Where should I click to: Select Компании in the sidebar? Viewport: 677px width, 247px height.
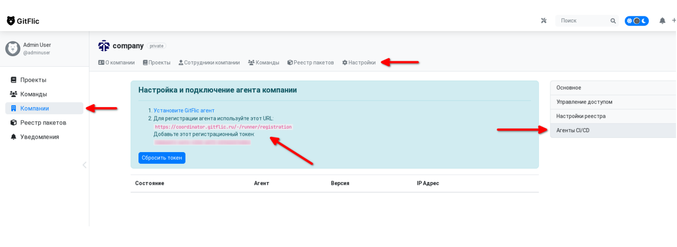tap(44, 108)
